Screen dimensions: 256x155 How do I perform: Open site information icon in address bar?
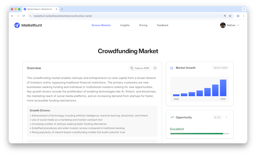(30, 16)
